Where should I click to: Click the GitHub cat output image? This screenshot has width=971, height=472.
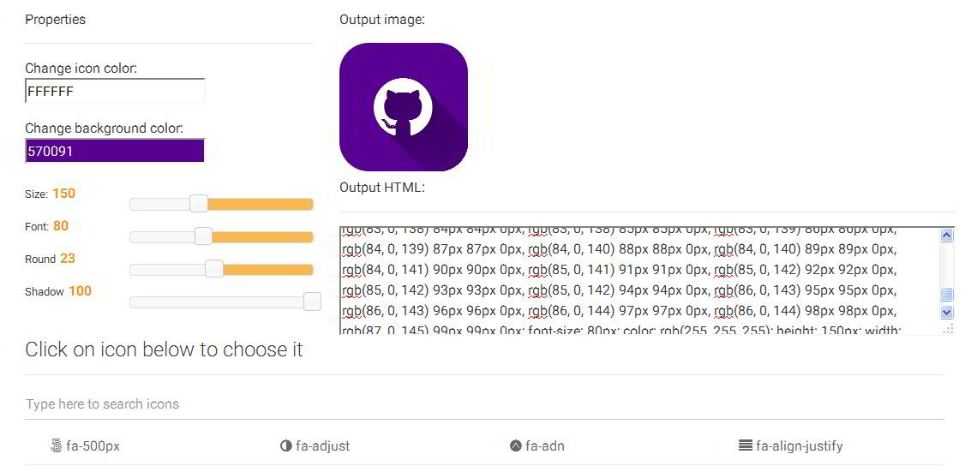(x=404, y=107)
